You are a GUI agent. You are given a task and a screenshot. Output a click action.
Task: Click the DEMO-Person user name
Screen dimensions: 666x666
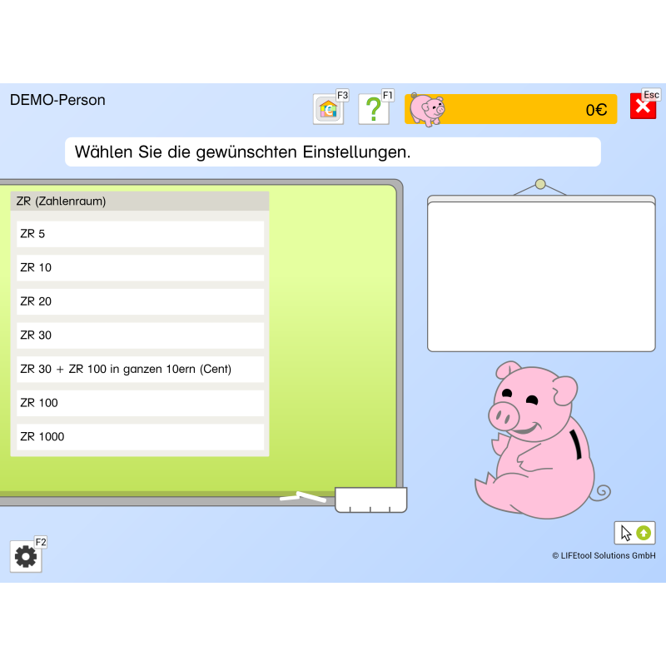click(57, 100)
